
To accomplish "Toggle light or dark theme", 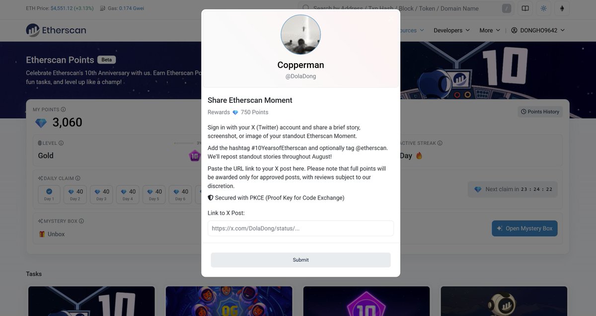I will (543, 8).
